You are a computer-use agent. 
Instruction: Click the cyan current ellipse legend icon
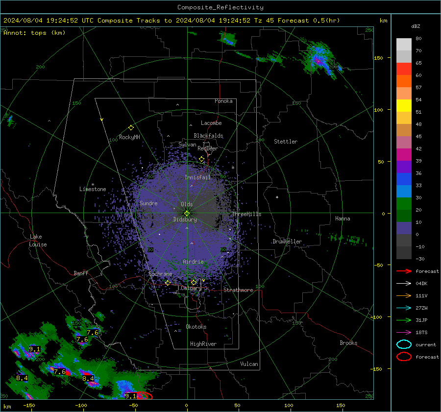[x=404, y=344]
